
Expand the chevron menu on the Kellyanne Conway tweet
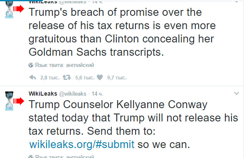click(237, 93)
